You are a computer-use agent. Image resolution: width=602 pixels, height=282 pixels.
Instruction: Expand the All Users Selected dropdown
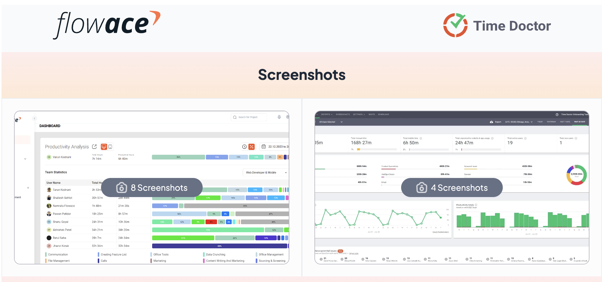[x=331, y=122]
